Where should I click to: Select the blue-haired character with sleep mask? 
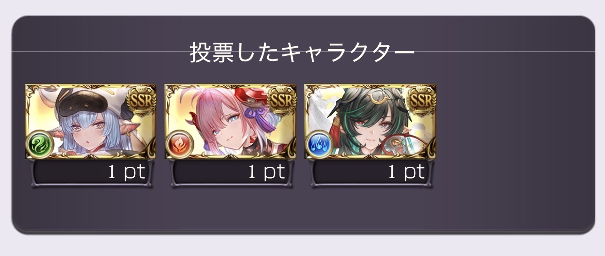(x=90, y=121)
